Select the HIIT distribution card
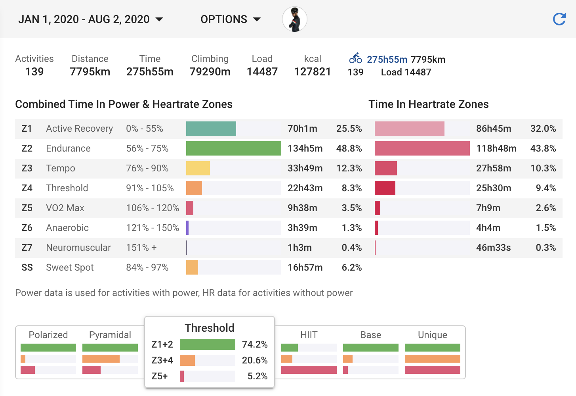Image resolution: width=576 pixels, height=396 pixels. pyautogui.click(x=309, y=334)
